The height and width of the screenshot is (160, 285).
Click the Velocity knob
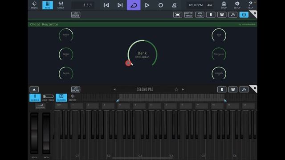point(219,73)
